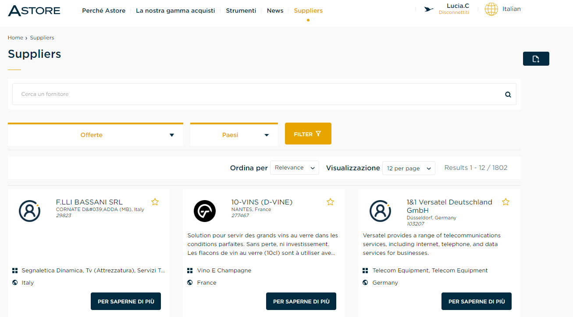
Task: Open the Astore logo homepage
Action: 34,11
